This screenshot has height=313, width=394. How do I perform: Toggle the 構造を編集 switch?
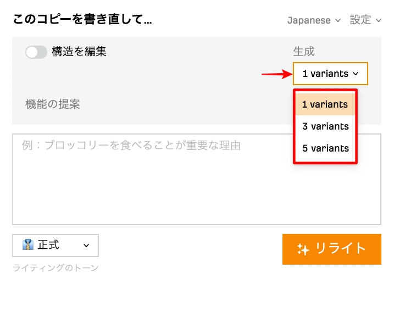(x=36, y=52)
